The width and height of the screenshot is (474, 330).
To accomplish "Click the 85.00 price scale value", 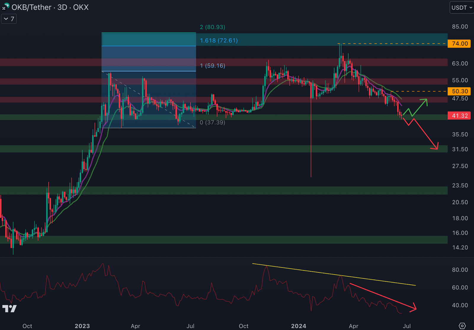I will (x=460, y=27).
